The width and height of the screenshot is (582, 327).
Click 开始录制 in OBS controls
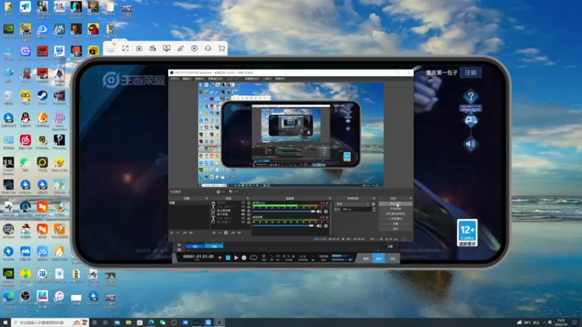[x=395, y=209]
